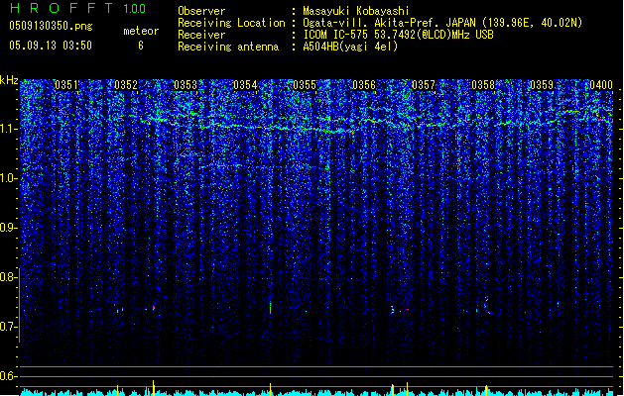Click the 0351 time marker
The height and width of the screenshot is (396, 624).
click(x=66, y=84)
